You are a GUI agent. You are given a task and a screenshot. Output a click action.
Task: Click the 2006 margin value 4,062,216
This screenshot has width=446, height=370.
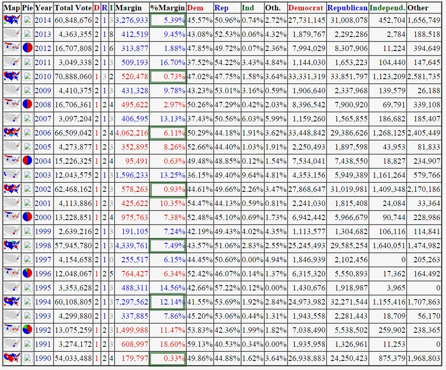tap(132, 133)
